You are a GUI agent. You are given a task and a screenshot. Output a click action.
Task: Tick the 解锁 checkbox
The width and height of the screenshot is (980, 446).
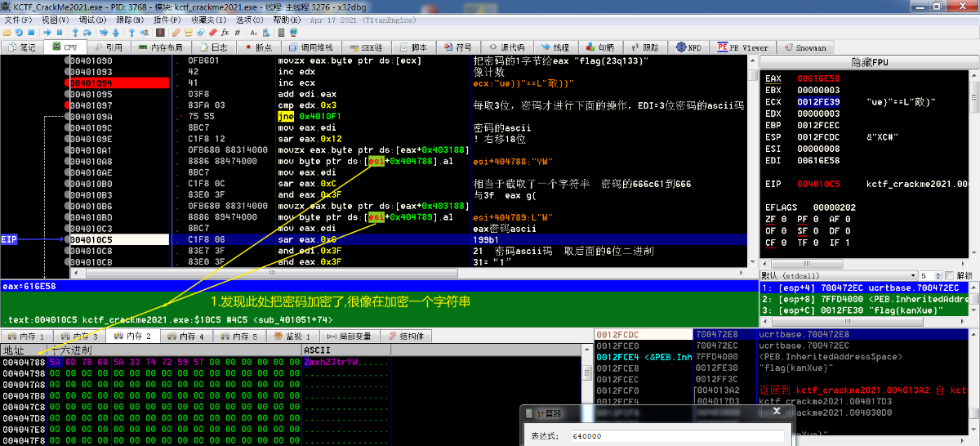click(x=949, y=275)
